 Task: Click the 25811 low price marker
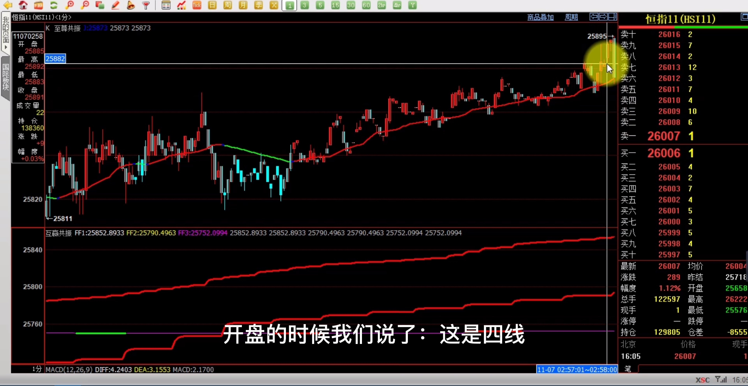coord(63,219)
